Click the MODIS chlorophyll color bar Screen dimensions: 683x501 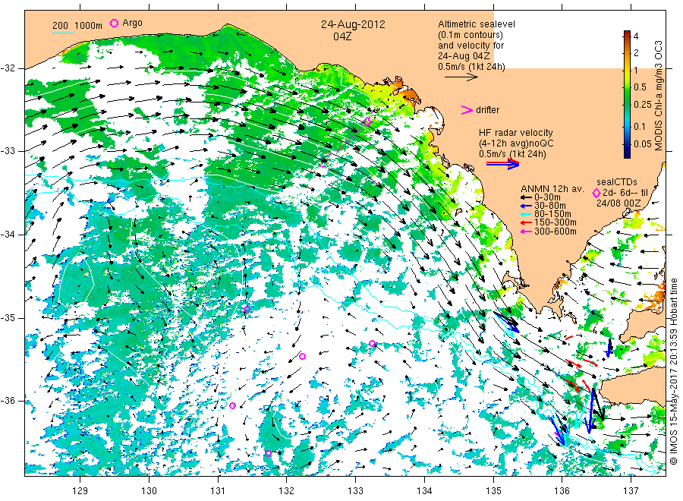pyautogui.click(x=627, y=94)
